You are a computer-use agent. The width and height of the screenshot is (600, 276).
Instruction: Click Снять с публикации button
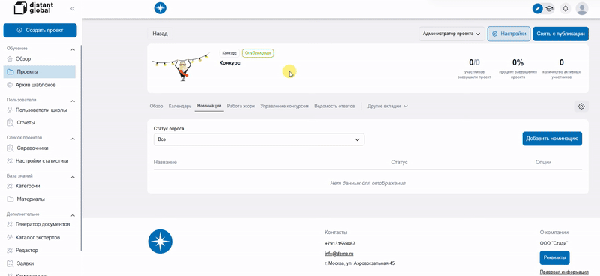pos(560,34)
